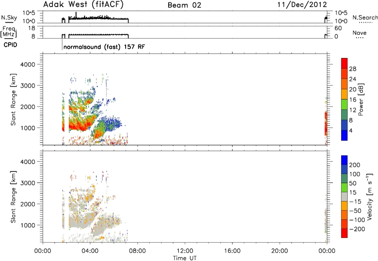
Task: Click the '04:00' time axis label
Action: pos(90,251)
